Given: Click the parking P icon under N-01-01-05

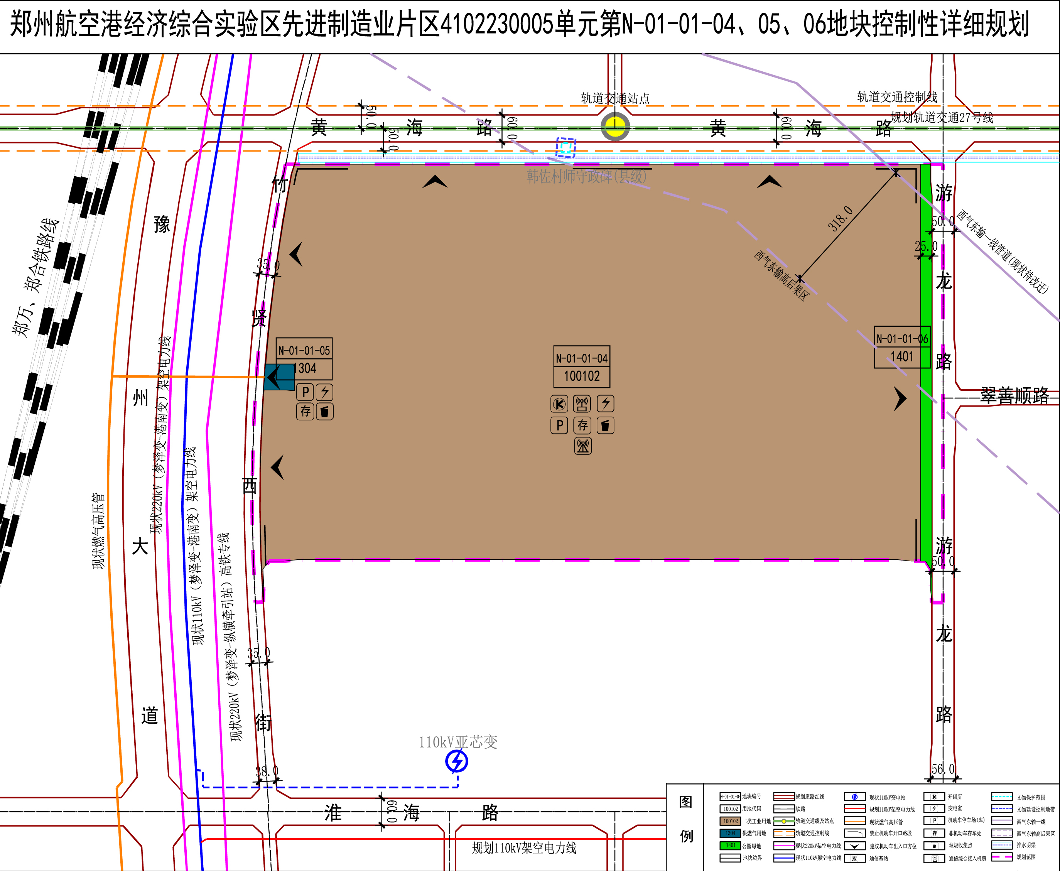Looking at the screenshot, I should click(x=305, y=392).
